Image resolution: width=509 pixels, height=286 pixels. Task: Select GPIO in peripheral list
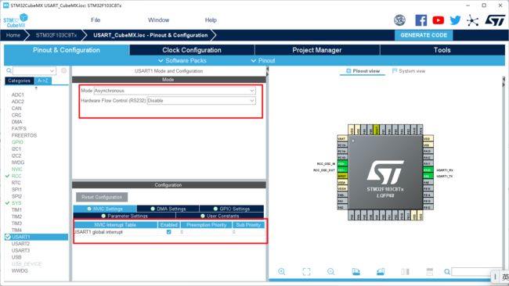[17, 142]
